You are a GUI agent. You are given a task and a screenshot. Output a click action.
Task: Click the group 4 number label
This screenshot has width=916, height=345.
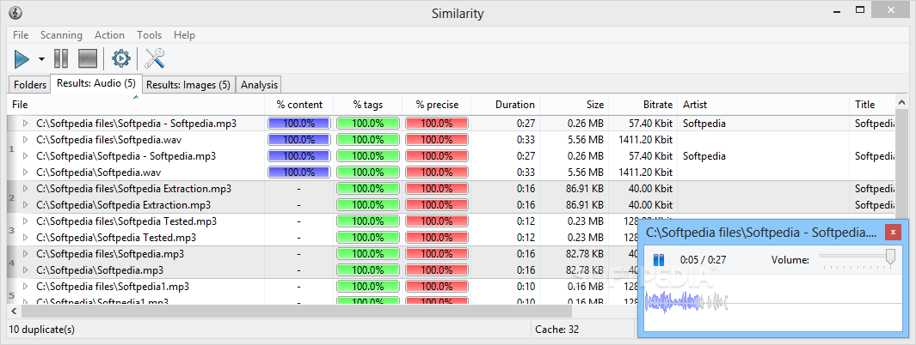12,263
